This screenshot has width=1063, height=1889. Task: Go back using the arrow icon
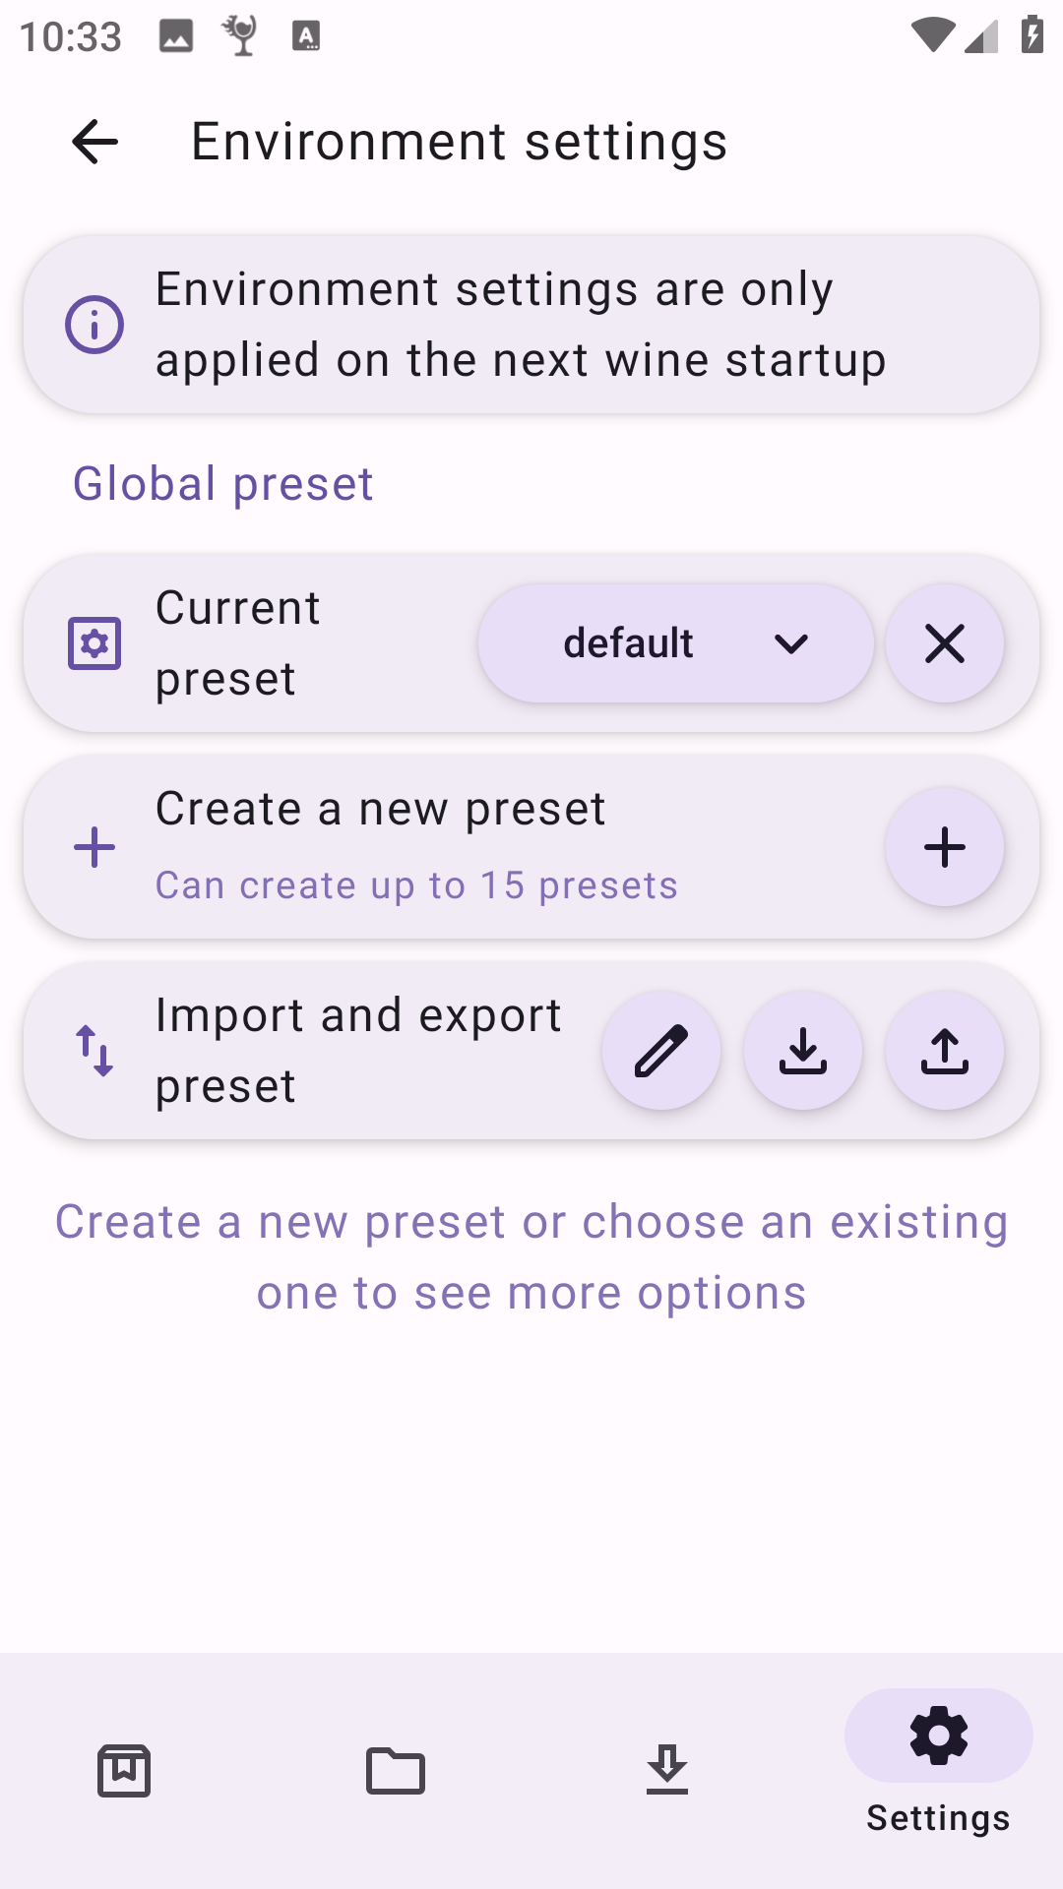tap(95, 142)
